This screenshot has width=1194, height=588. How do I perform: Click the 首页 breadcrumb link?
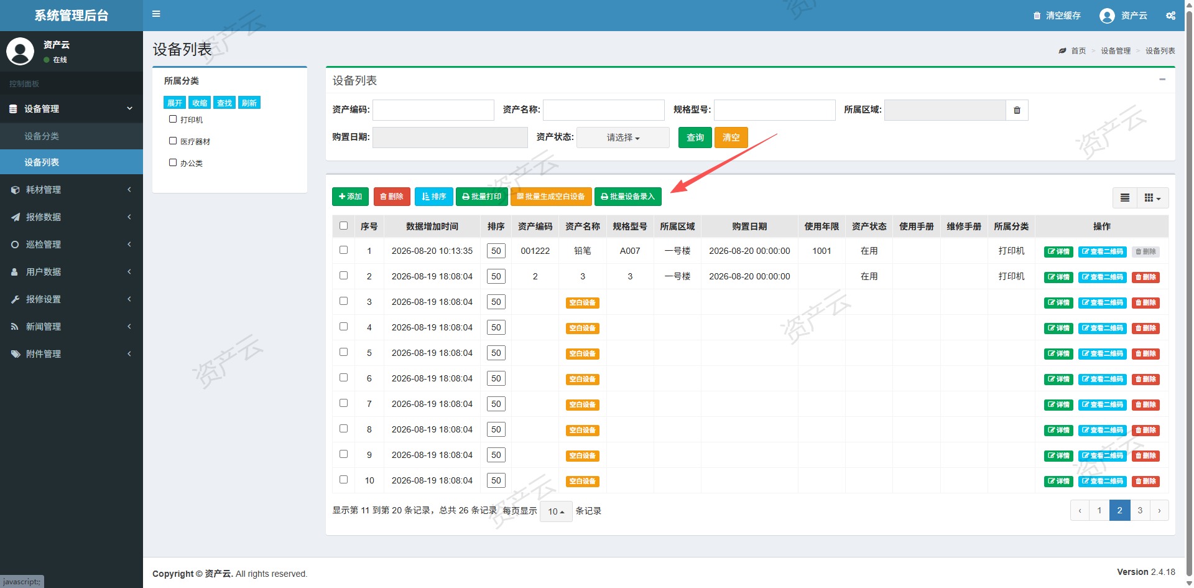(1078, 51)
